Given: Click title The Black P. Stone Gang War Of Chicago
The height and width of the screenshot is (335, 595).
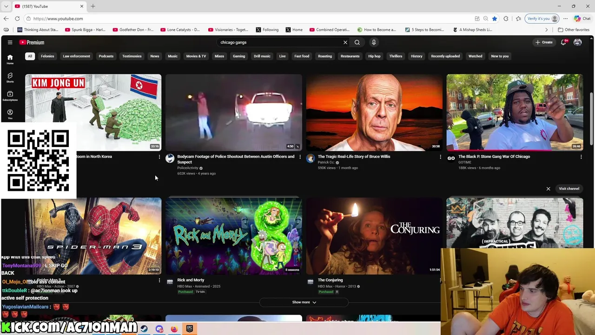Looking at the screenshot, I should tap(494, 157).
